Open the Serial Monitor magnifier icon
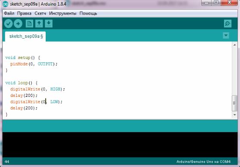Image resolution: width=240 pixels, height=167 pixels. (228, 24)
